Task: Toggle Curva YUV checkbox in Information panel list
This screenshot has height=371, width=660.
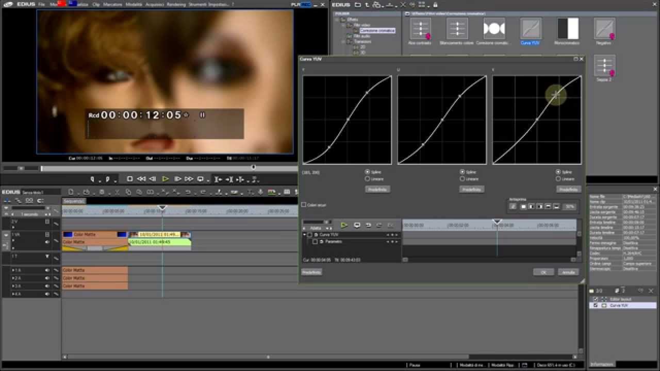Action: point(596,306)
